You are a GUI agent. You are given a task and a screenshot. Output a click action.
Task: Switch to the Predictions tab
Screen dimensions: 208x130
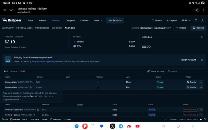click(x=42, y=28)
